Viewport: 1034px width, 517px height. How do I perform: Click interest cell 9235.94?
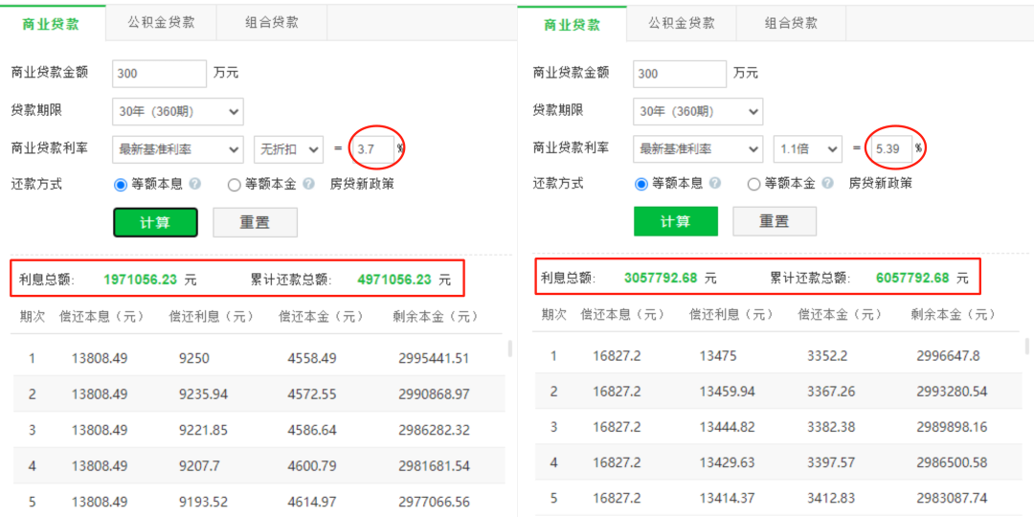click(x=203, y=394)
